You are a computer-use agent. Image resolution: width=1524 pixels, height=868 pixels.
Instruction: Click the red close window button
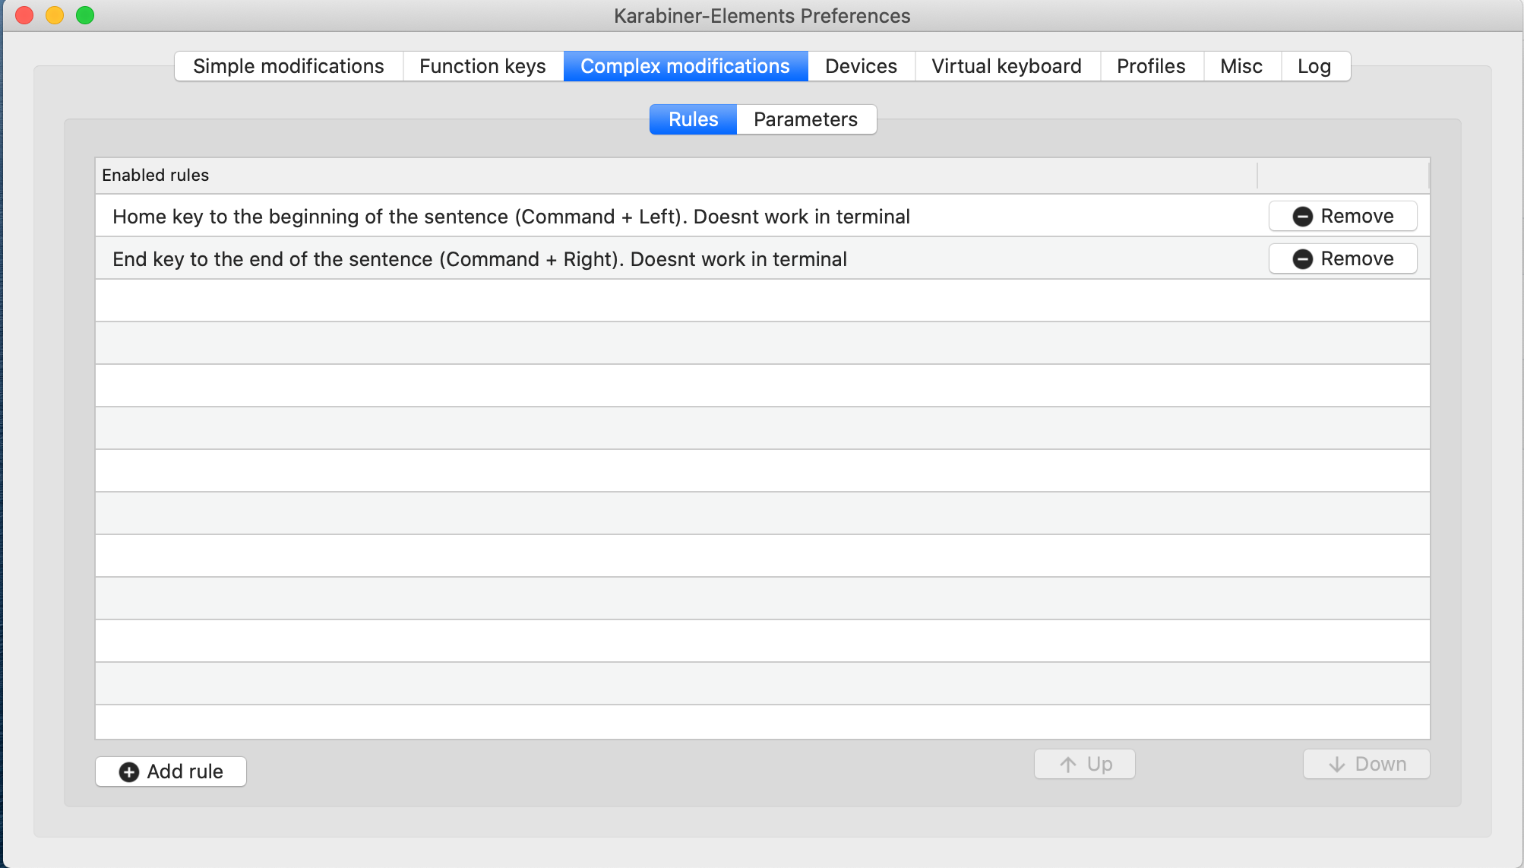(x=24, y=15)
